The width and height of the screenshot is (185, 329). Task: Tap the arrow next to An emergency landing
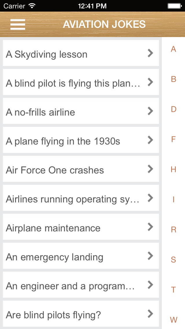click(150, 256)
